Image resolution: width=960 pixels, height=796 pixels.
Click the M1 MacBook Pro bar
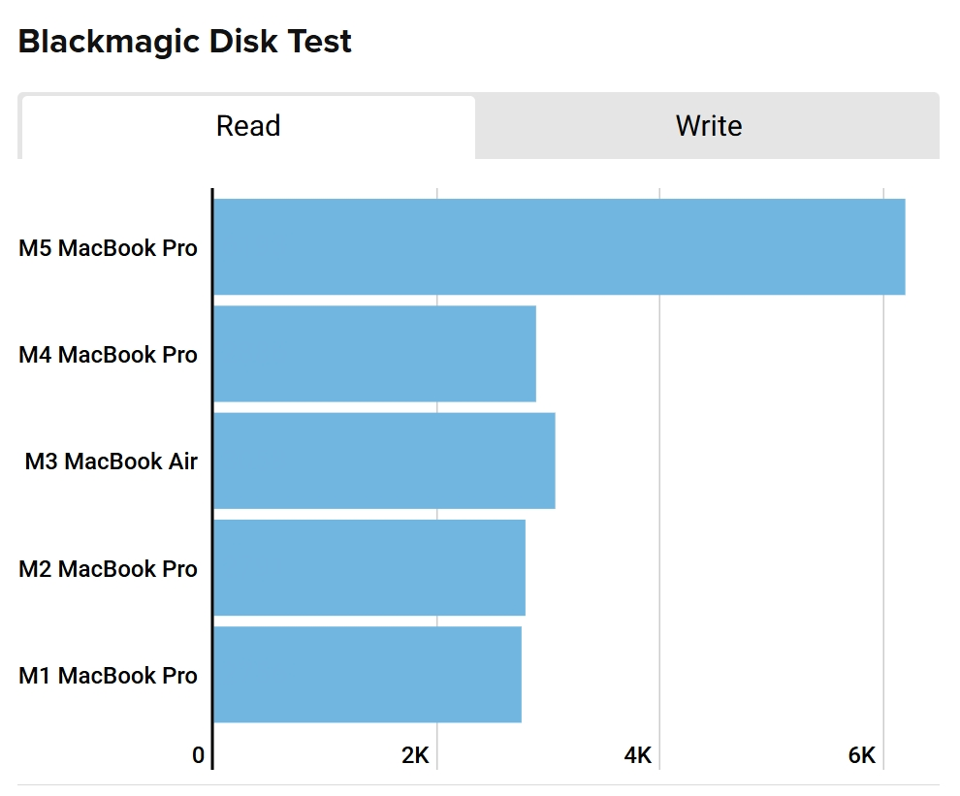coord(368,674)
